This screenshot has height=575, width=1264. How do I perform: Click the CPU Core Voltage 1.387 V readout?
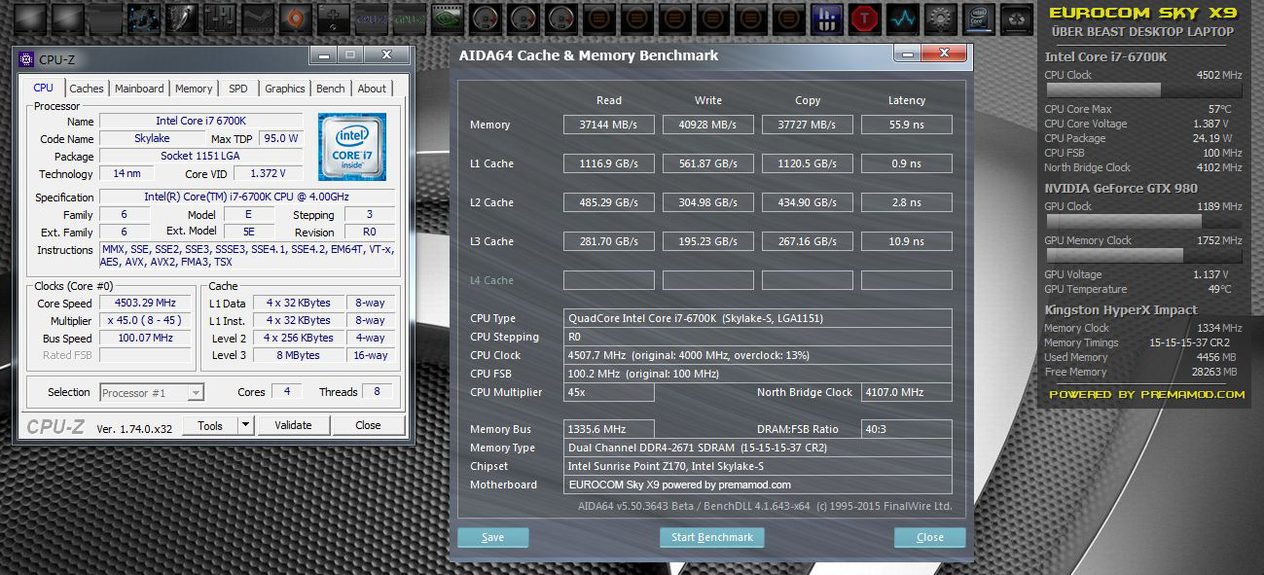click(1210, 124)
